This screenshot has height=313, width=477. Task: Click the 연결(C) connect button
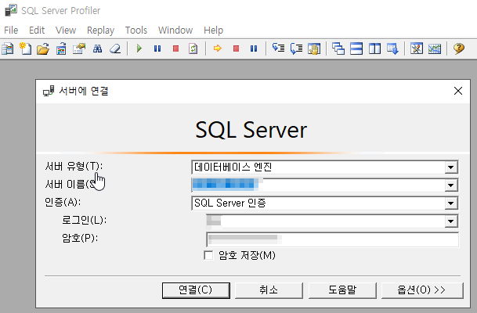click(196, 290)
